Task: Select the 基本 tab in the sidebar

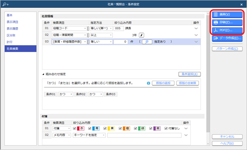Action: pyautogui.click(x=20, y=15)
